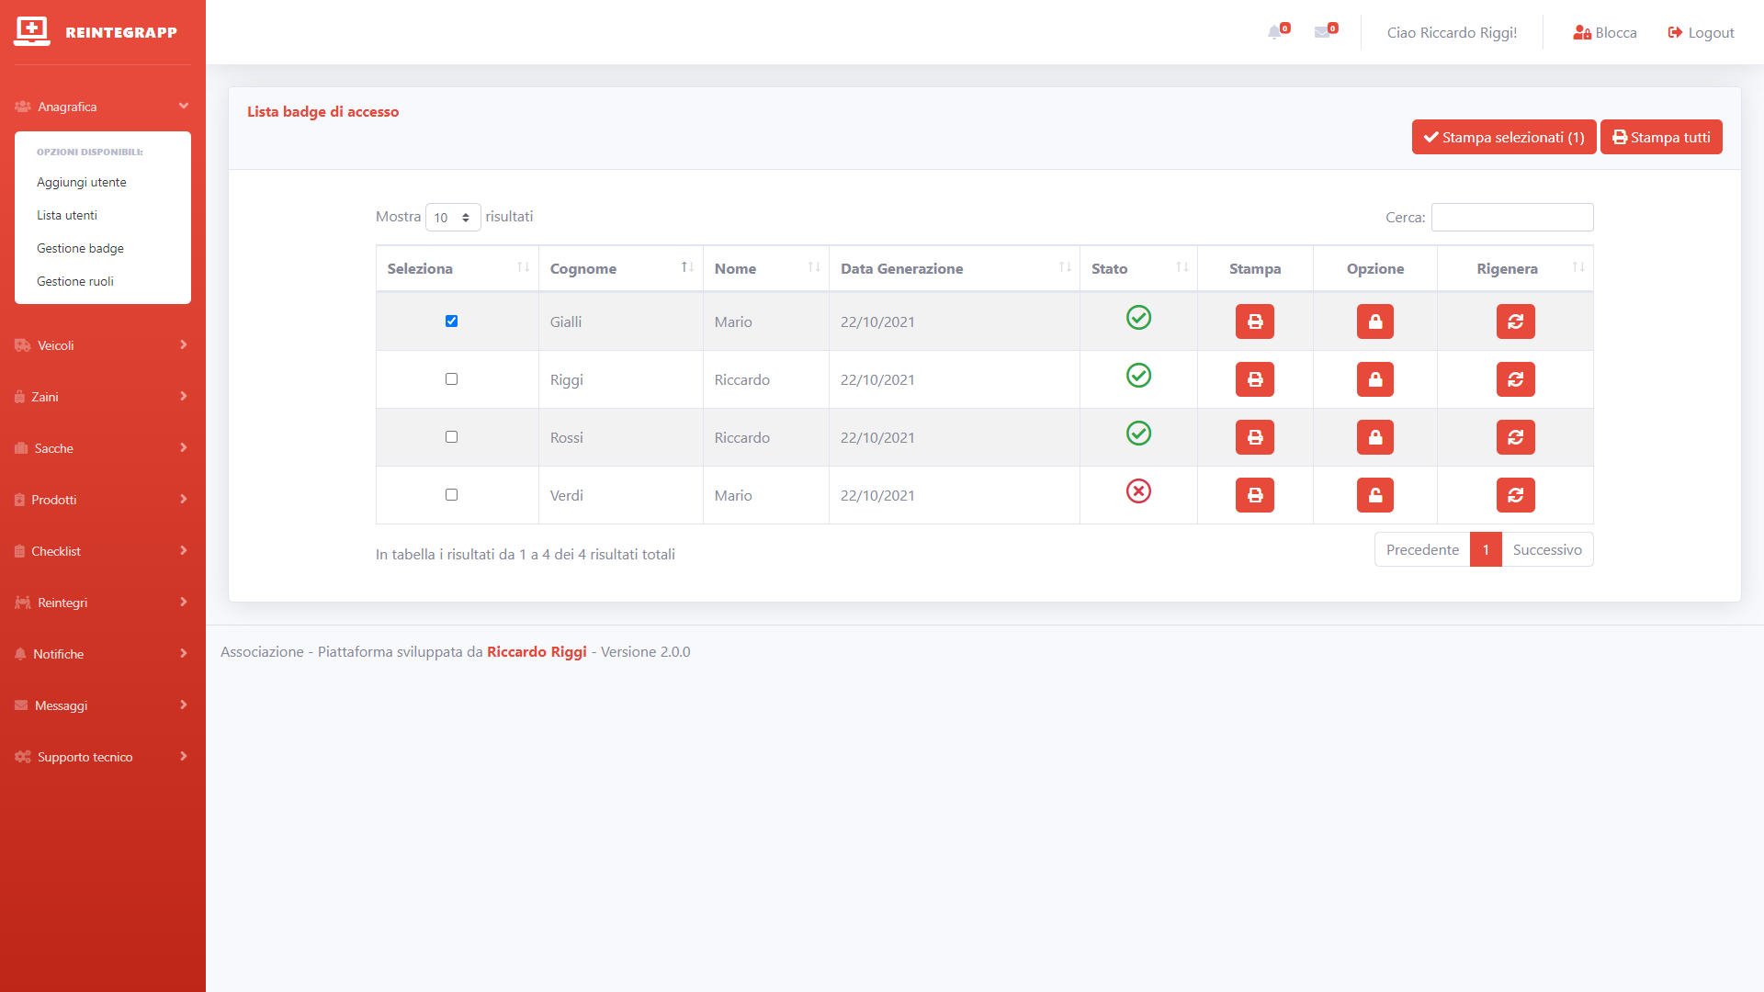
Task: Regenerate badge for Rossi Riccardo
Action: 1515,437
